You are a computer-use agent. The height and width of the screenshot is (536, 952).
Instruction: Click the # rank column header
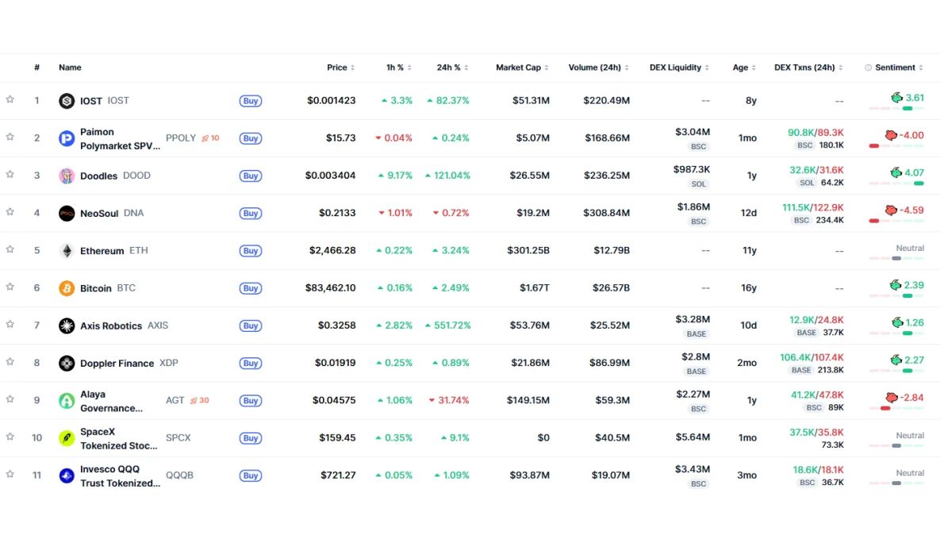36,67
